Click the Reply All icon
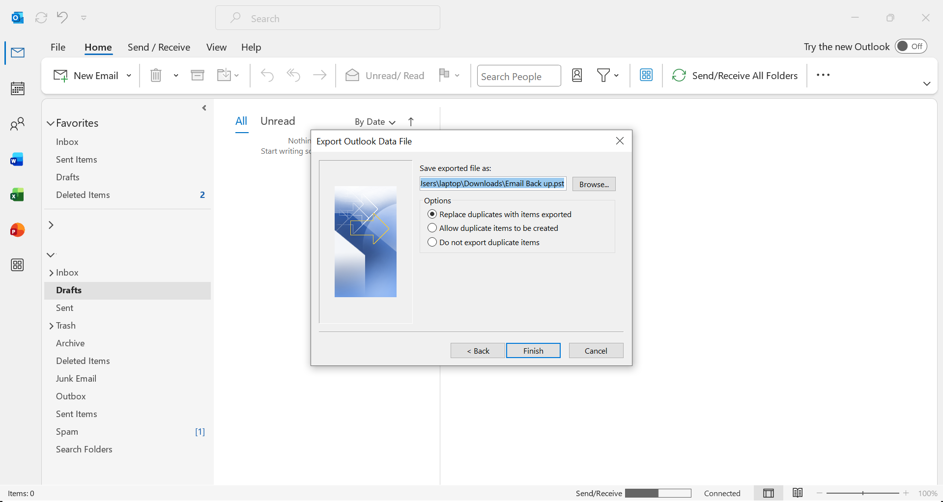Viewport: 943px width, 502px height. (x=293, y=75)
